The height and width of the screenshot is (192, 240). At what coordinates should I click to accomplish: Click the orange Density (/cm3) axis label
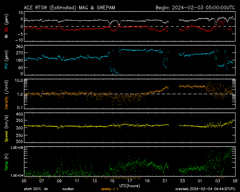(x=6, y=94)
